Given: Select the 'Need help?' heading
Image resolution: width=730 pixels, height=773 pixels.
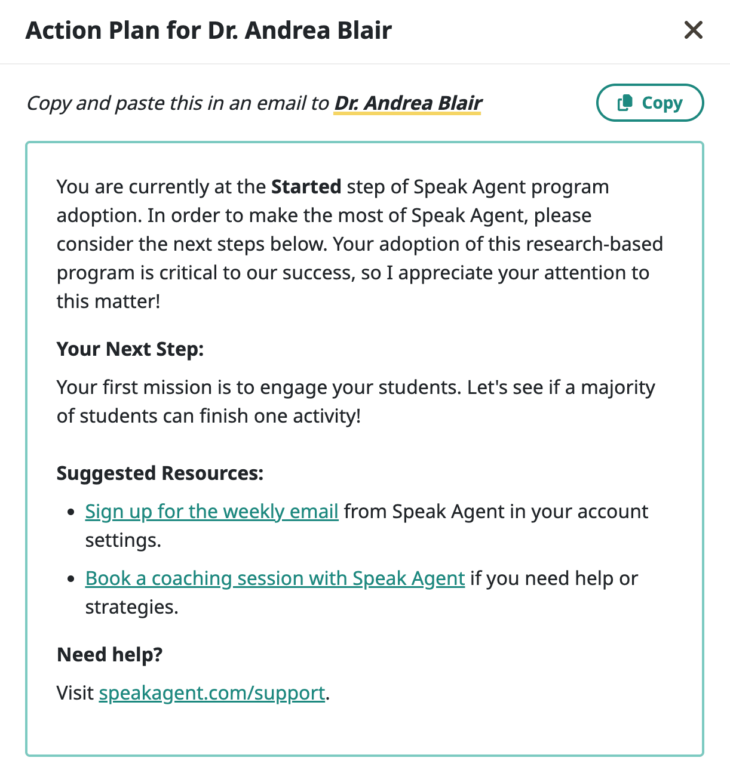Looking at the screenshot, I should [x=109, y=654].
